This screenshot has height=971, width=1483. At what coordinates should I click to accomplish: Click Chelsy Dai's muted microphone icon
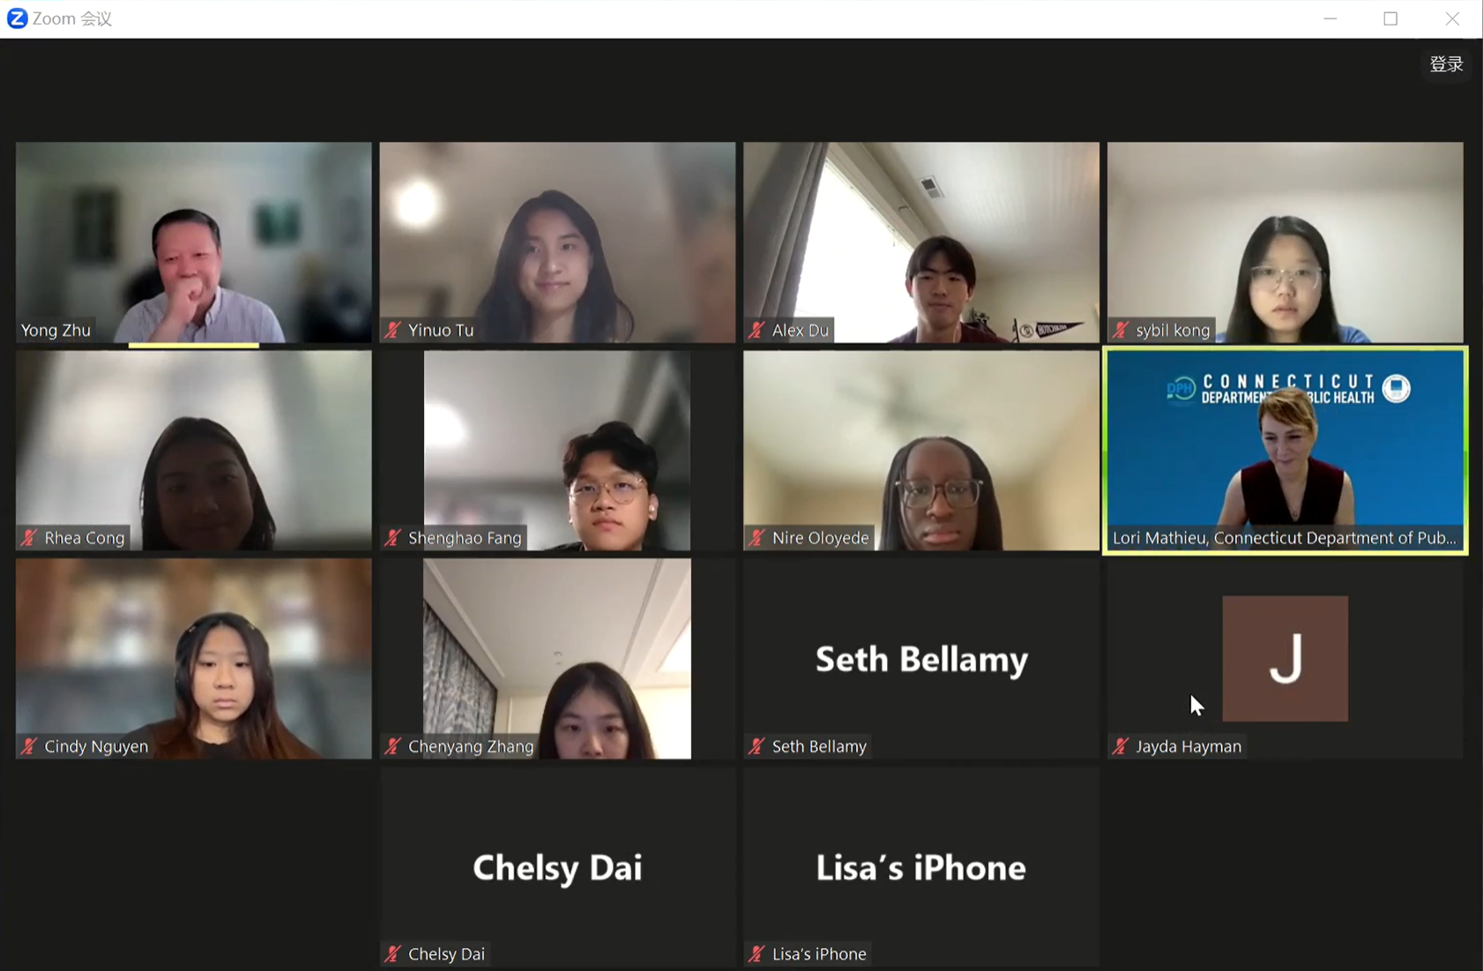click(x=393, y=953)
